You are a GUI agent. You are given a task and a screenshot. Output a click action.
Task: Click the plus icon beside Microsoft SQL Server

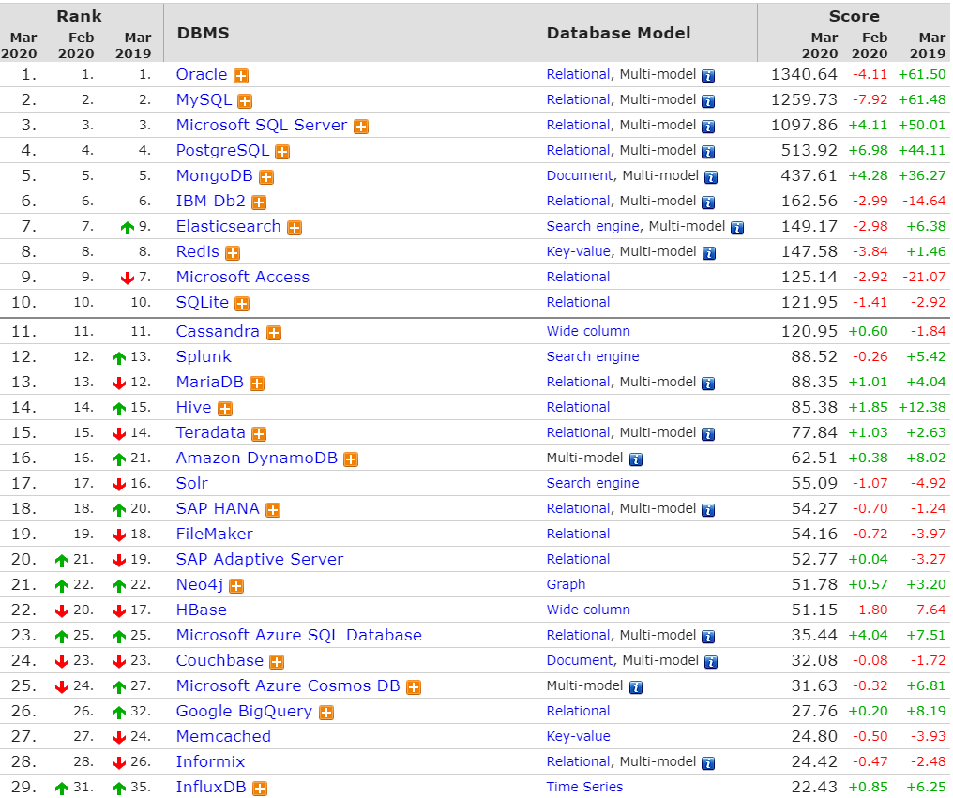[x=361, y=127]
